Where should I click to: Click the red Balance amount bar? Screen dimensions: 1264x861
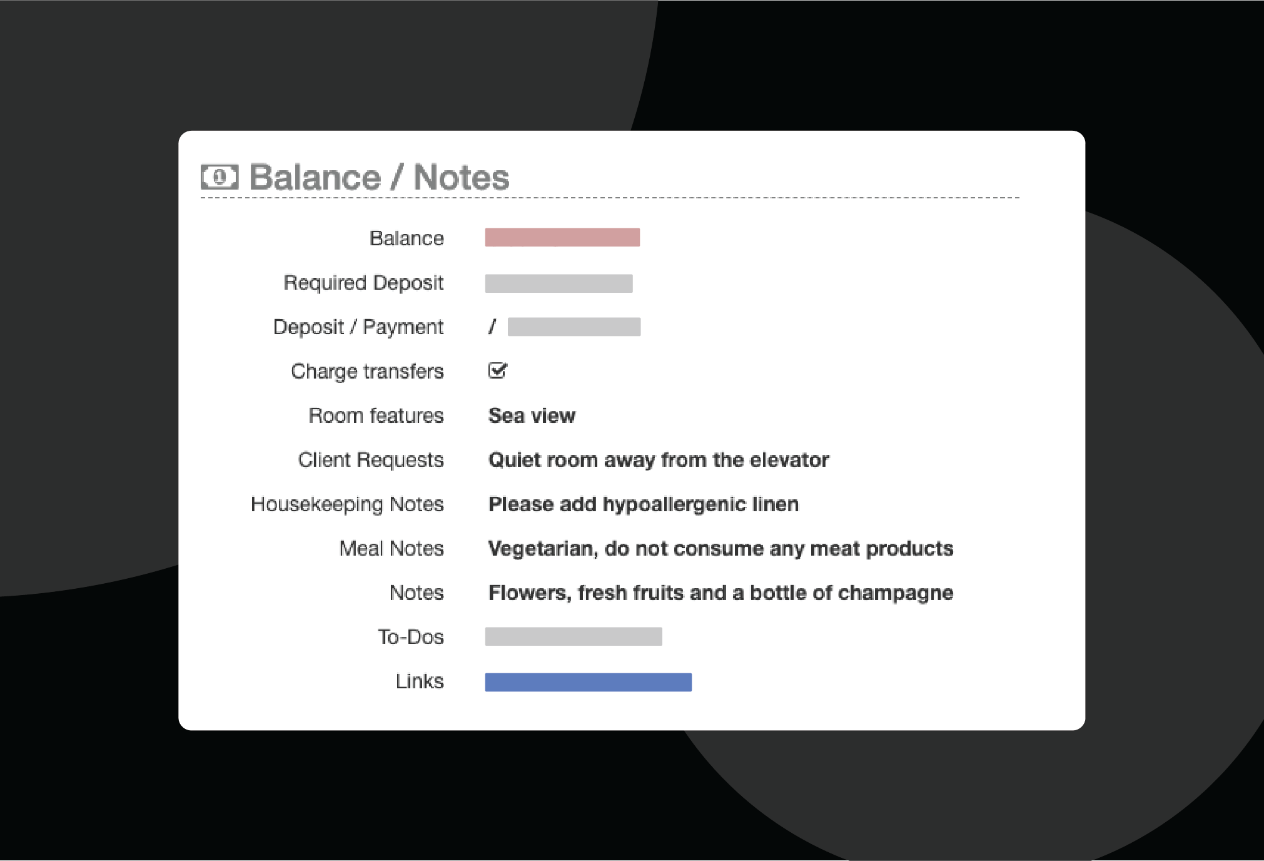(562, 238)
